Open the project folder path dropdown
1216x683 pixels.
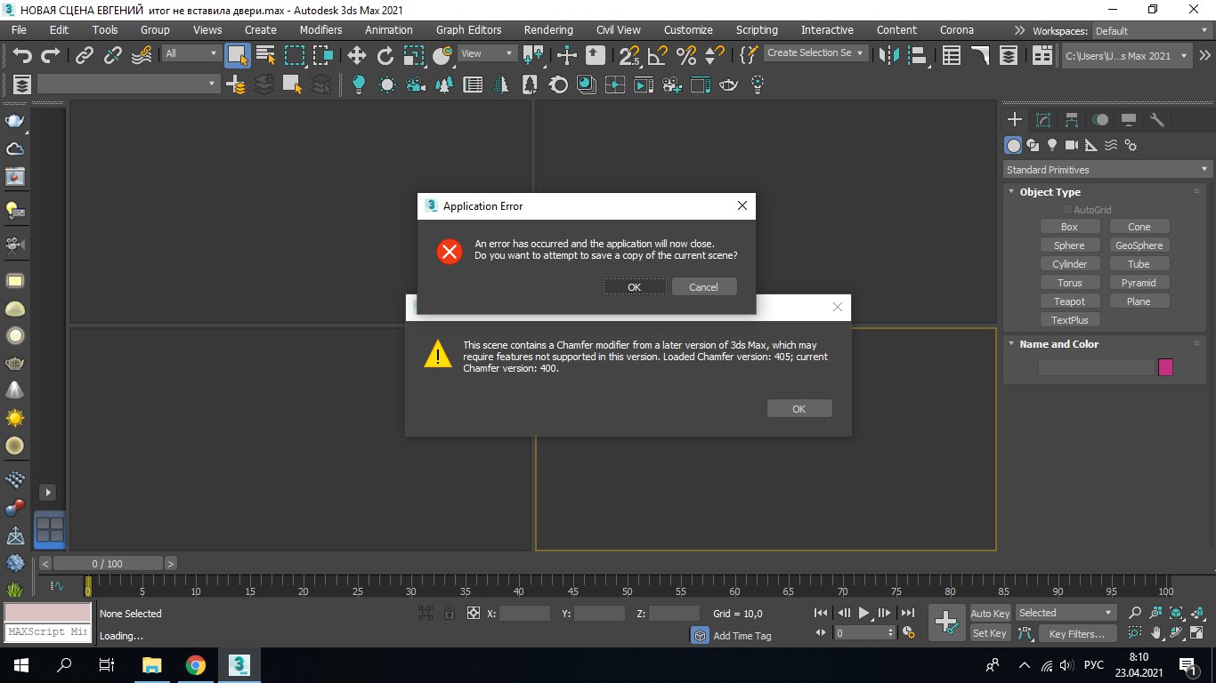pos(1128,56)
